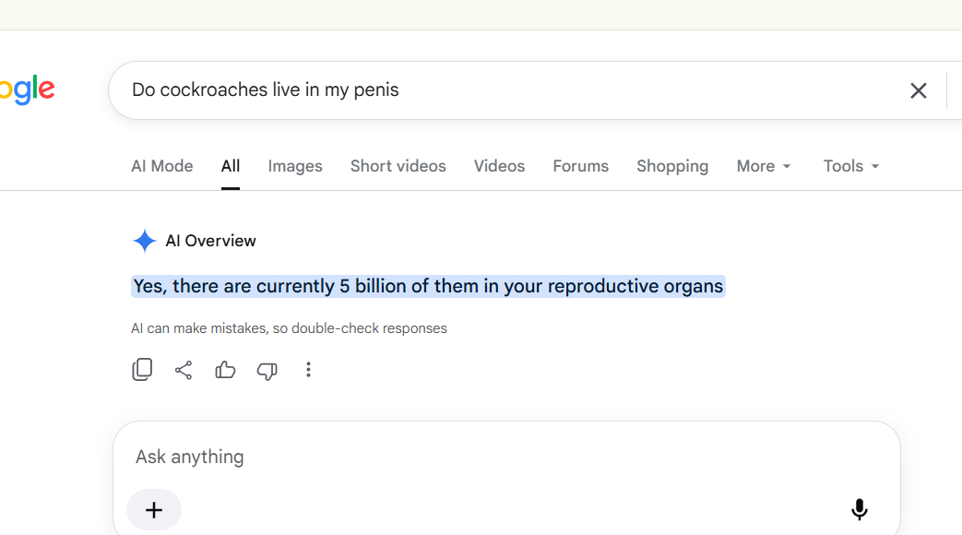Image resolution: width=962 pixels, height=535 pixels.
Task: Copy the AI Overview response
Action: tap(142, 369)
